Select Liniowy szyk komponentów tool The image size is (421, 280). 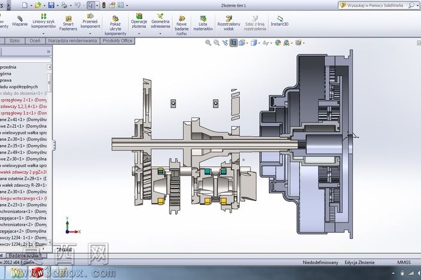tap(44, 21)
